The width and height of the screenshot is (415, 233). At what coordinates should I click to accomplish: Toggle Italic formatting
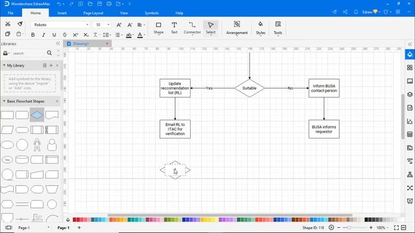point(43,35)
